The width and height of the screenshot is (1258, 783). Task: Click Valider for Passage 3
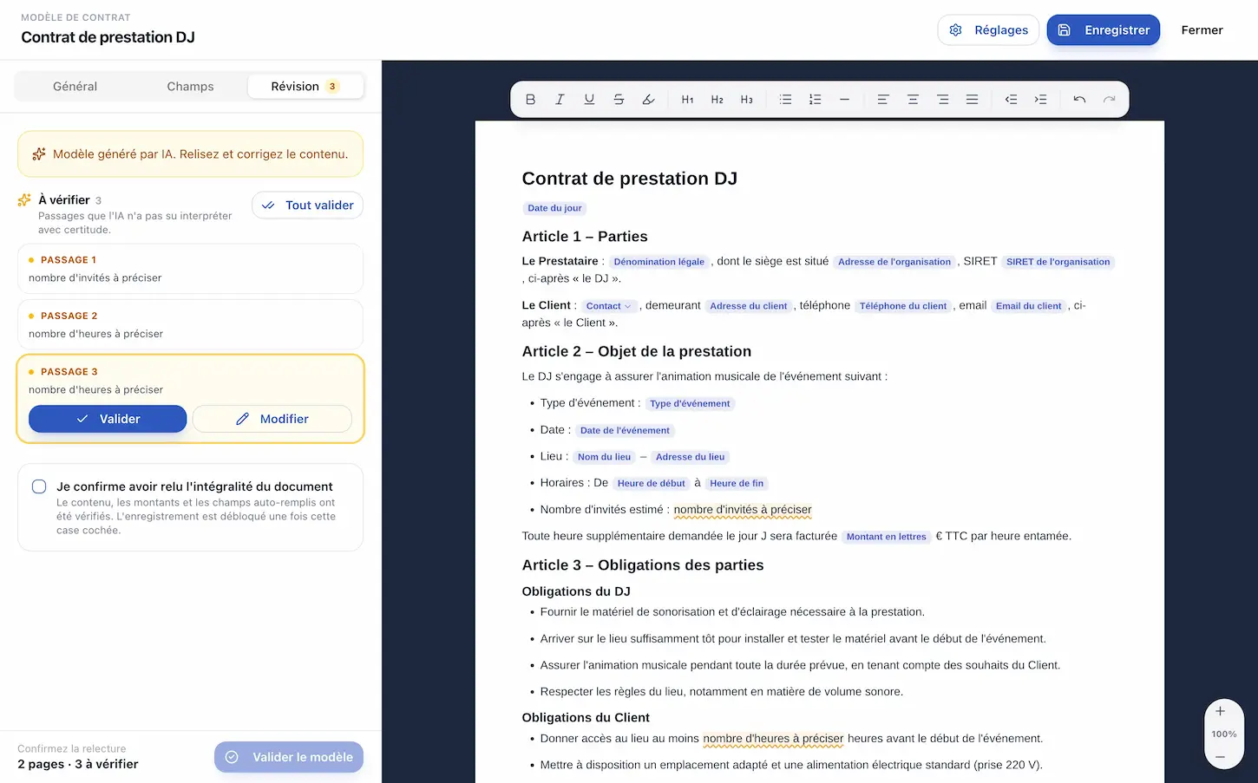[108, 419]
